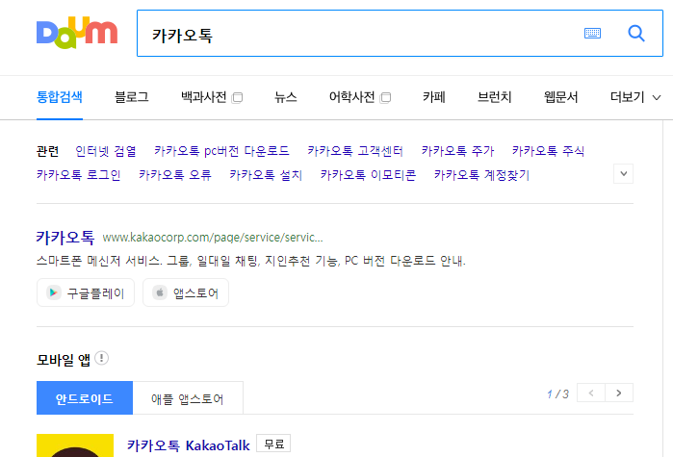Open related search 카카오톡 오류
Viewport: 673px width, 457px height.
click(x=175, y=175)
